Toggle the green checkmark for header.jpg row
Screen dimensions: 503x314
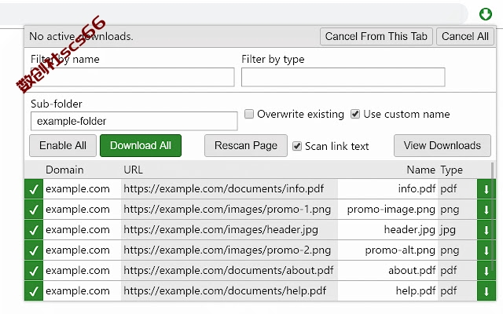click(34, 230)
